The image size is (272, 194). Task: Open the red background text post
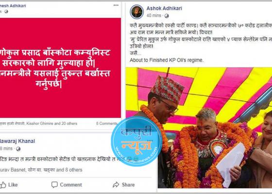click(60, 68)
